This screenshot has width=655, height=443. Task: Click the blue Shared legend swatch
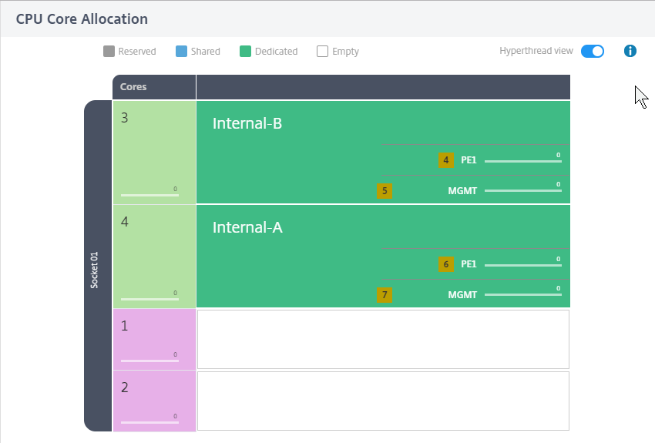tap(181, 52)
